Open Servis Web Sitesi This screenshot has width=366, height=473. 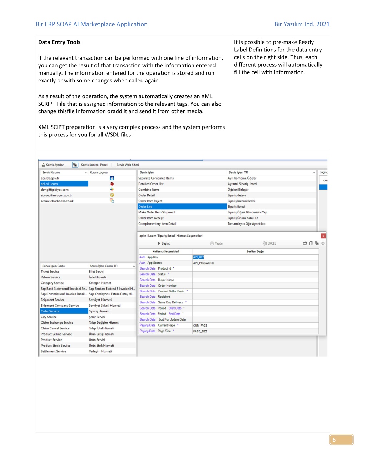[x=128, y=165]
